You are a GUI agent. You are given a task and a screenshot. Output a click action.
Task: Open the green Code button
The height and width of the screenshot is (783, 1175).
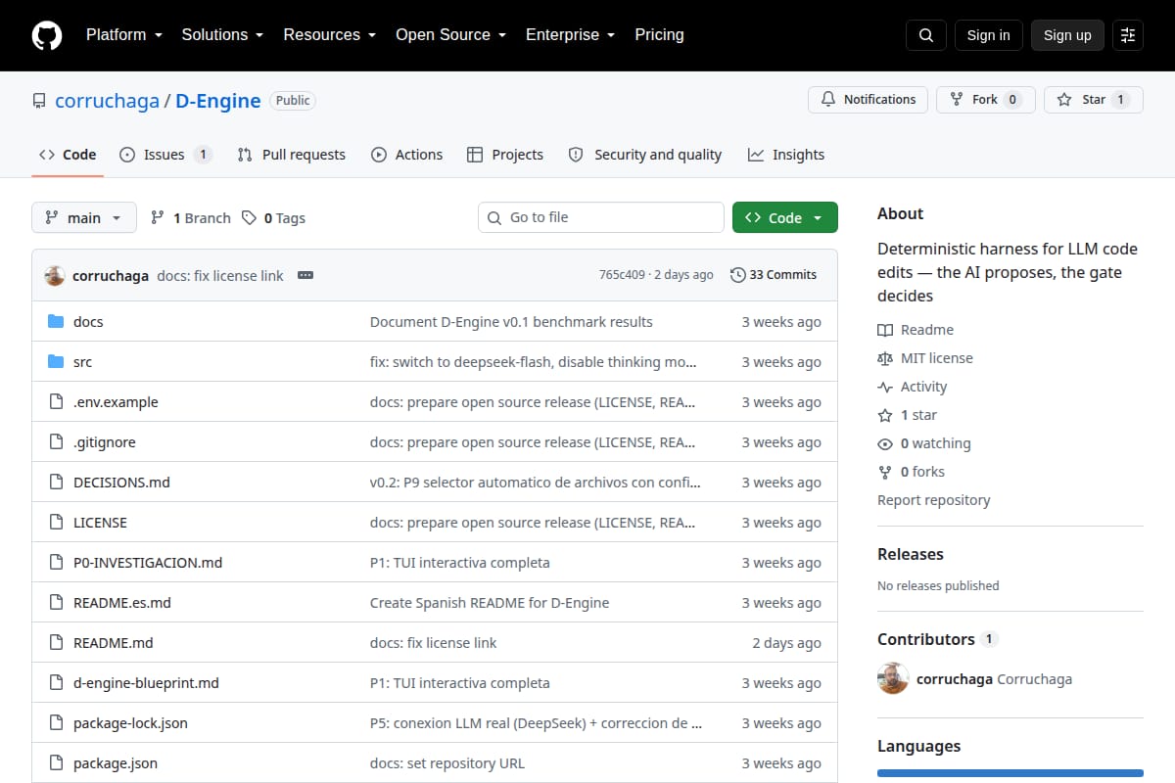(785, 217)
